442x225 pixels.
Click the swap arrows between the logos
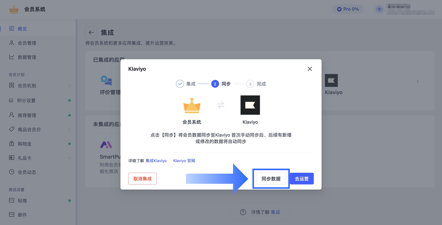pos(221,105)
